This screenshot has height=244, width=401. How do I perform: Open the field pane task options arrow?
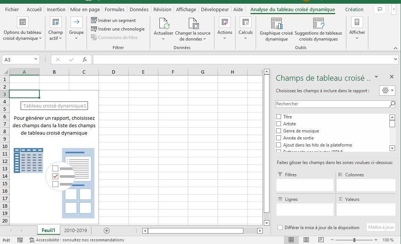[376, 77]
